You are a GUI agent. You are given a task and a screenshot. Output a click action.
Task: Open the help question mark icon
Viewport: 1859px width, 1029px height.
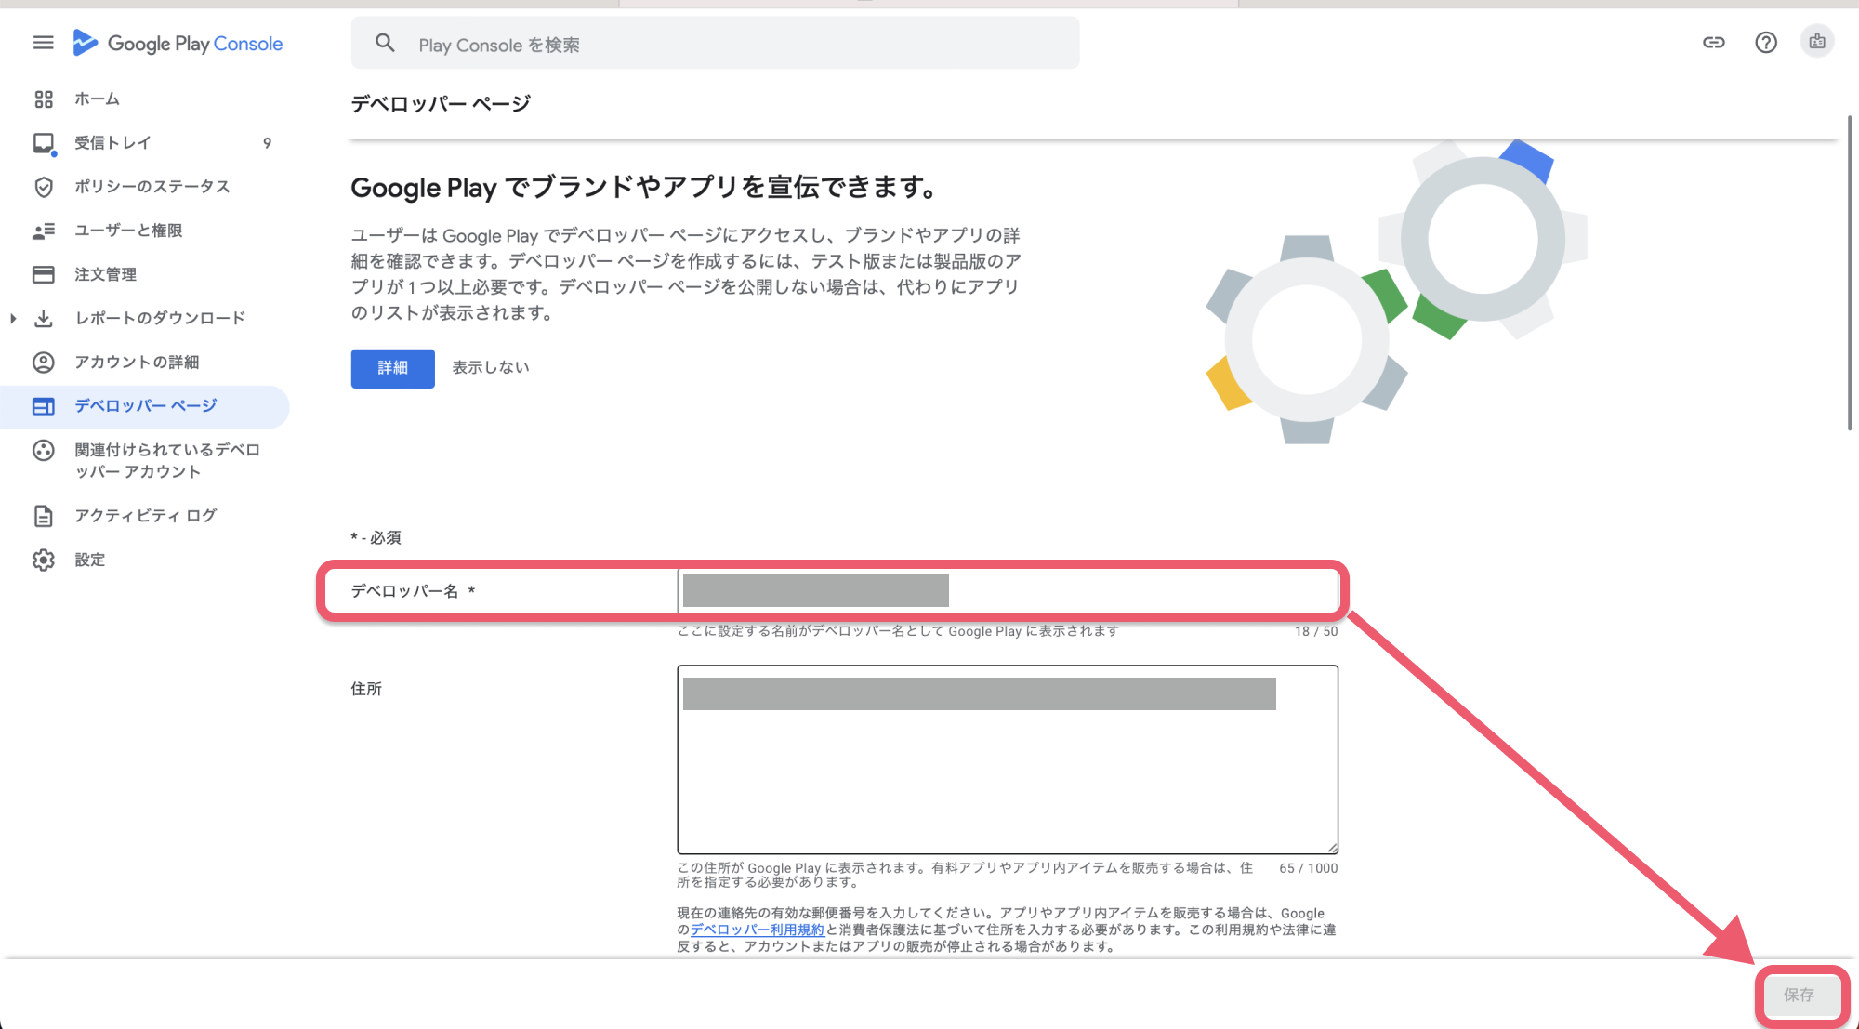(1765, 43)
